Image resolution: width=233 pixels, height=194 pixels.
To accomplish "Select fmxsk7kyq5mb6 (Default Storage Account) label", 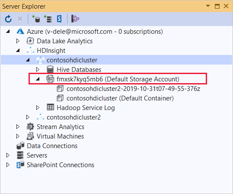I will click(118, 79).
